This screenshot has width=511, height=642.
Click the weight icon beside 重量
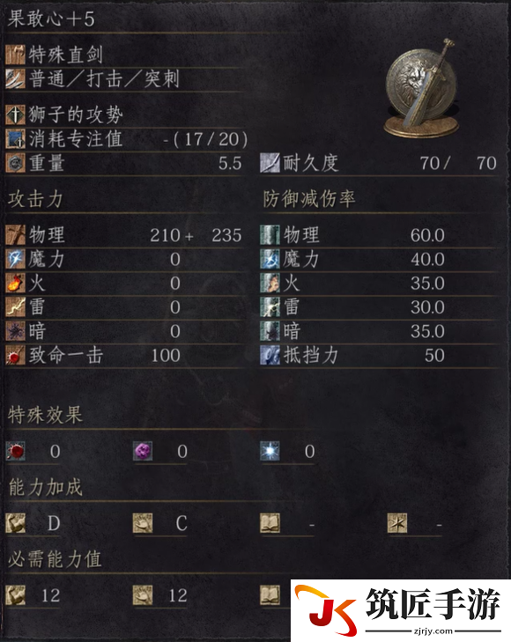[x=16, y=163]
